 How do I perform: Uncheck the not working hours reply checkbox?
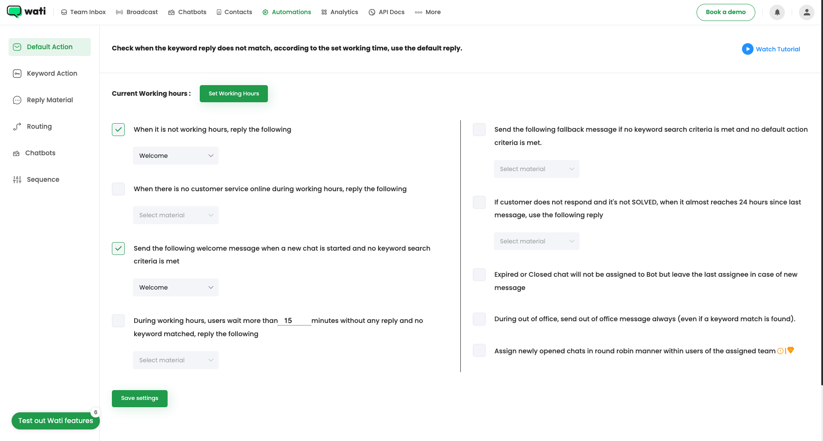[x=118, y=130]
